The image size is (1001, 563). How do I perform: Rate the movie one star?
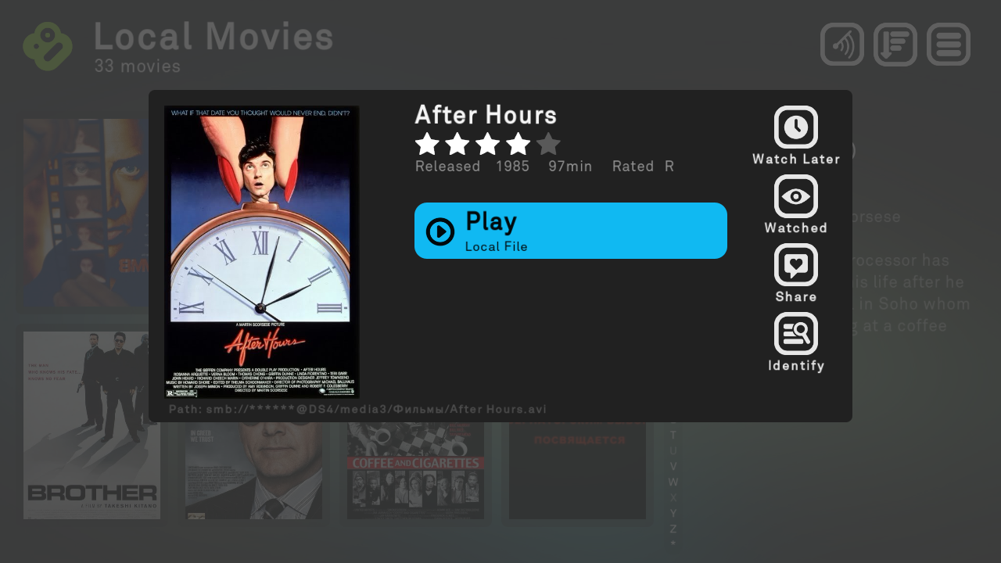(x=427, y=144)
